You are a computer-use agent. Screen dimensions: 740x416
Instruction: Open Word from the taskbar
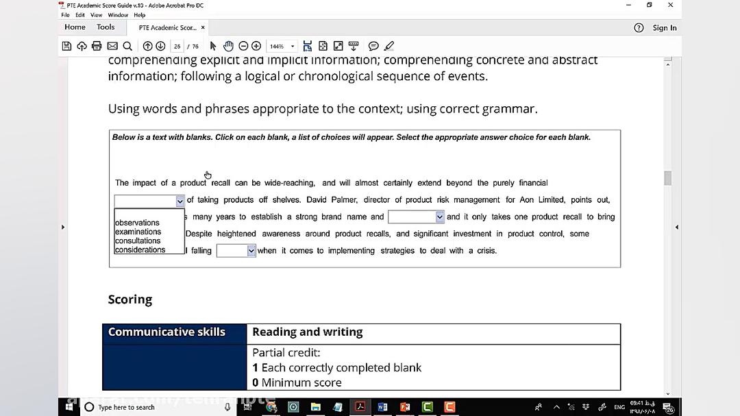tap(383, 407)
